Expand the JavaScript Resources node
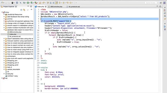The image size is (167, 93). coord(4,14)
